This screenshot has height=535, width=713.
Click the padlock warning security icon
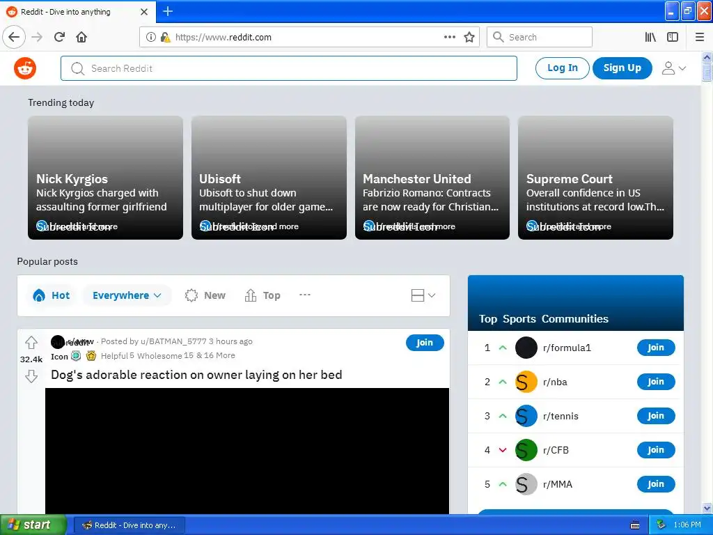[165, 37]
